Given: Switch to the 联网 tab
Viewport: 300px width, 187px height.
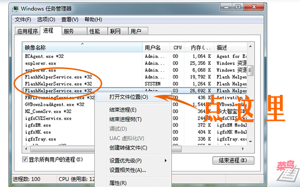Looking at the screenshot, I should [118, 31].
